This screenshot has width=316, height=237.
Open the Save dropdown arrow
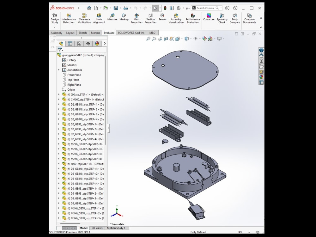[120, 8]
